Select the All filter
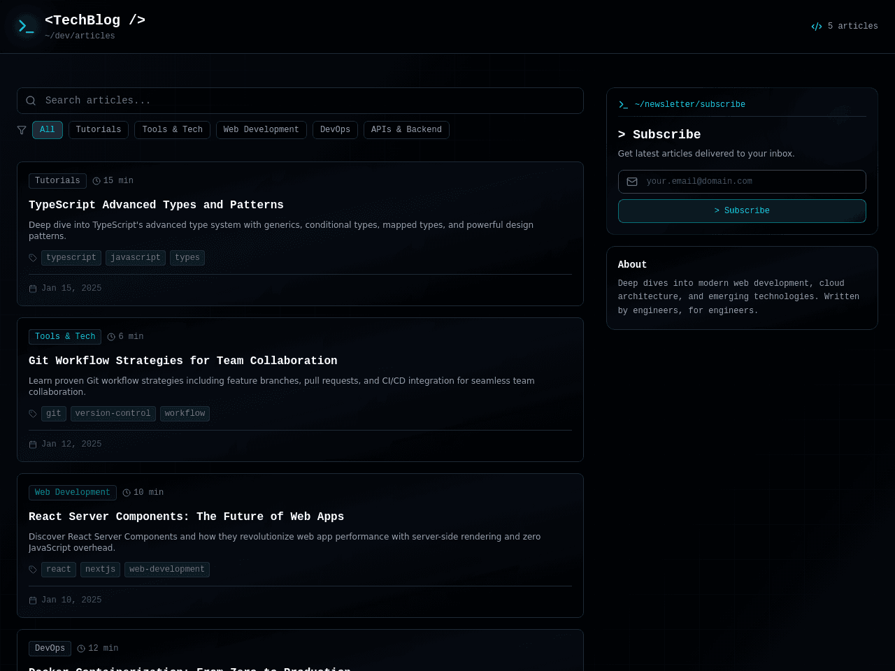The width and height of the screenshot is (895, 671). coord(48,130)
